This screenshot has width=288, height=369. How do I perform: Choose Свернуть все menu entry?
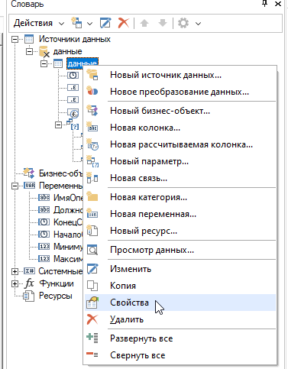pyautogui.click(x=180, y=355)
